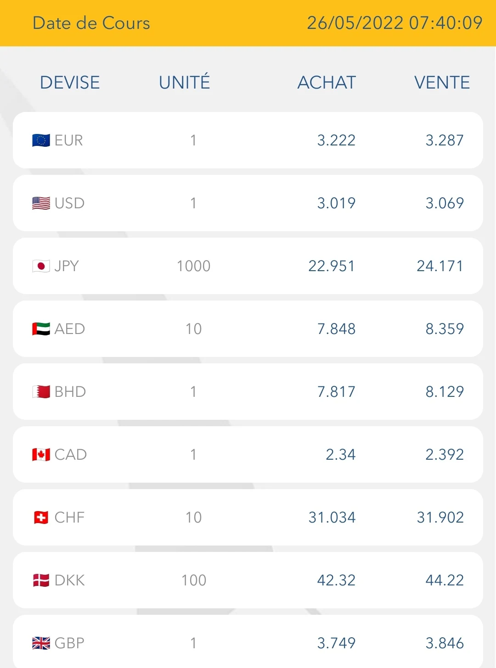Select the DEVISE column header

(x=70, y=83)
